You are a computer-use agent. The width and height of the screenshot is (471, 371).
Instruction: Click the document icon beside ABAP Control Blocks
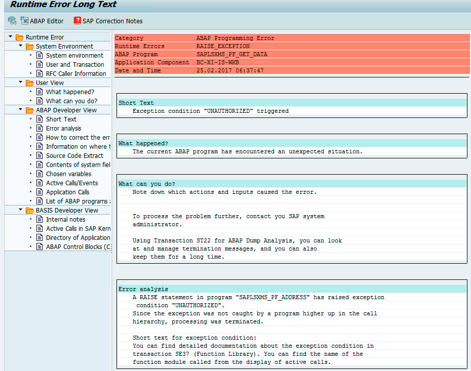pos(40,246)
